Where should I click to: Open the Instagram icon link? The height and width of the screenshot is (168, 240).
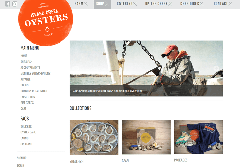pos(15,4)
